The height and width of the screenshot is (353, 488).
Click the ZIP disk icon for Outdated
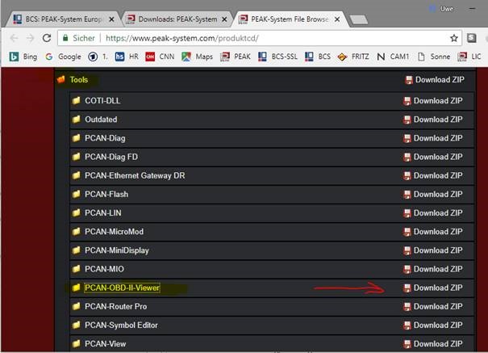407,120
